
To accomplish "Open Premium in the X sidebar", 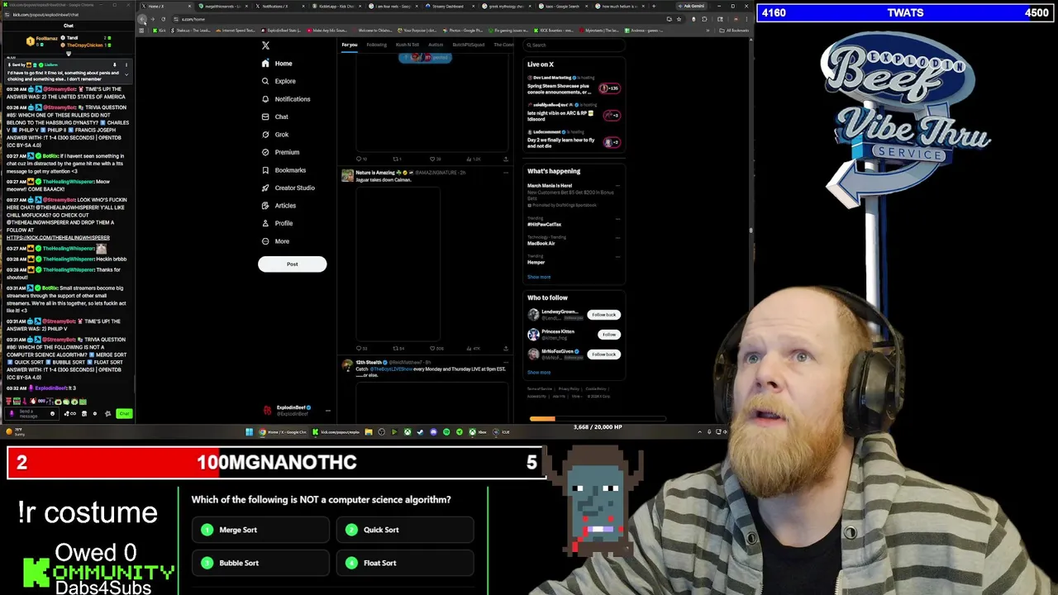I will pyautogui.click(x=280, y=152).
